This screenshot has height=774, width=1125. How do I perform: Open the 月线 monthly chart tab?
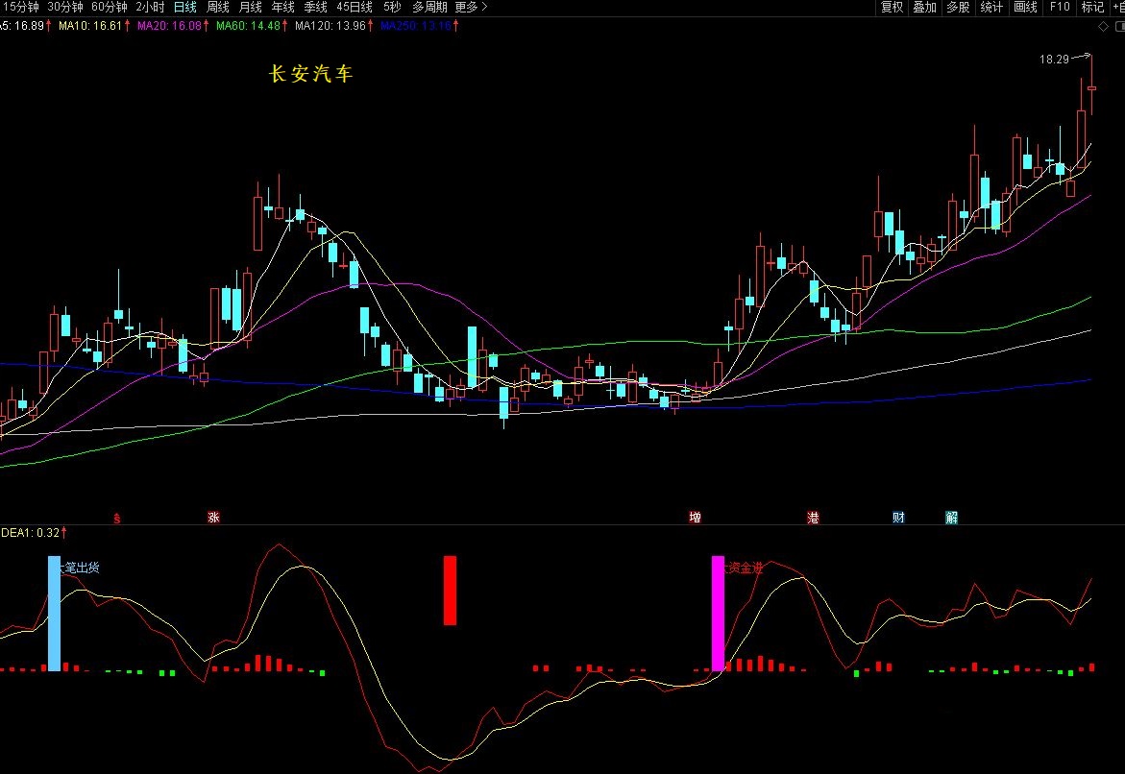tap(250, 7)
